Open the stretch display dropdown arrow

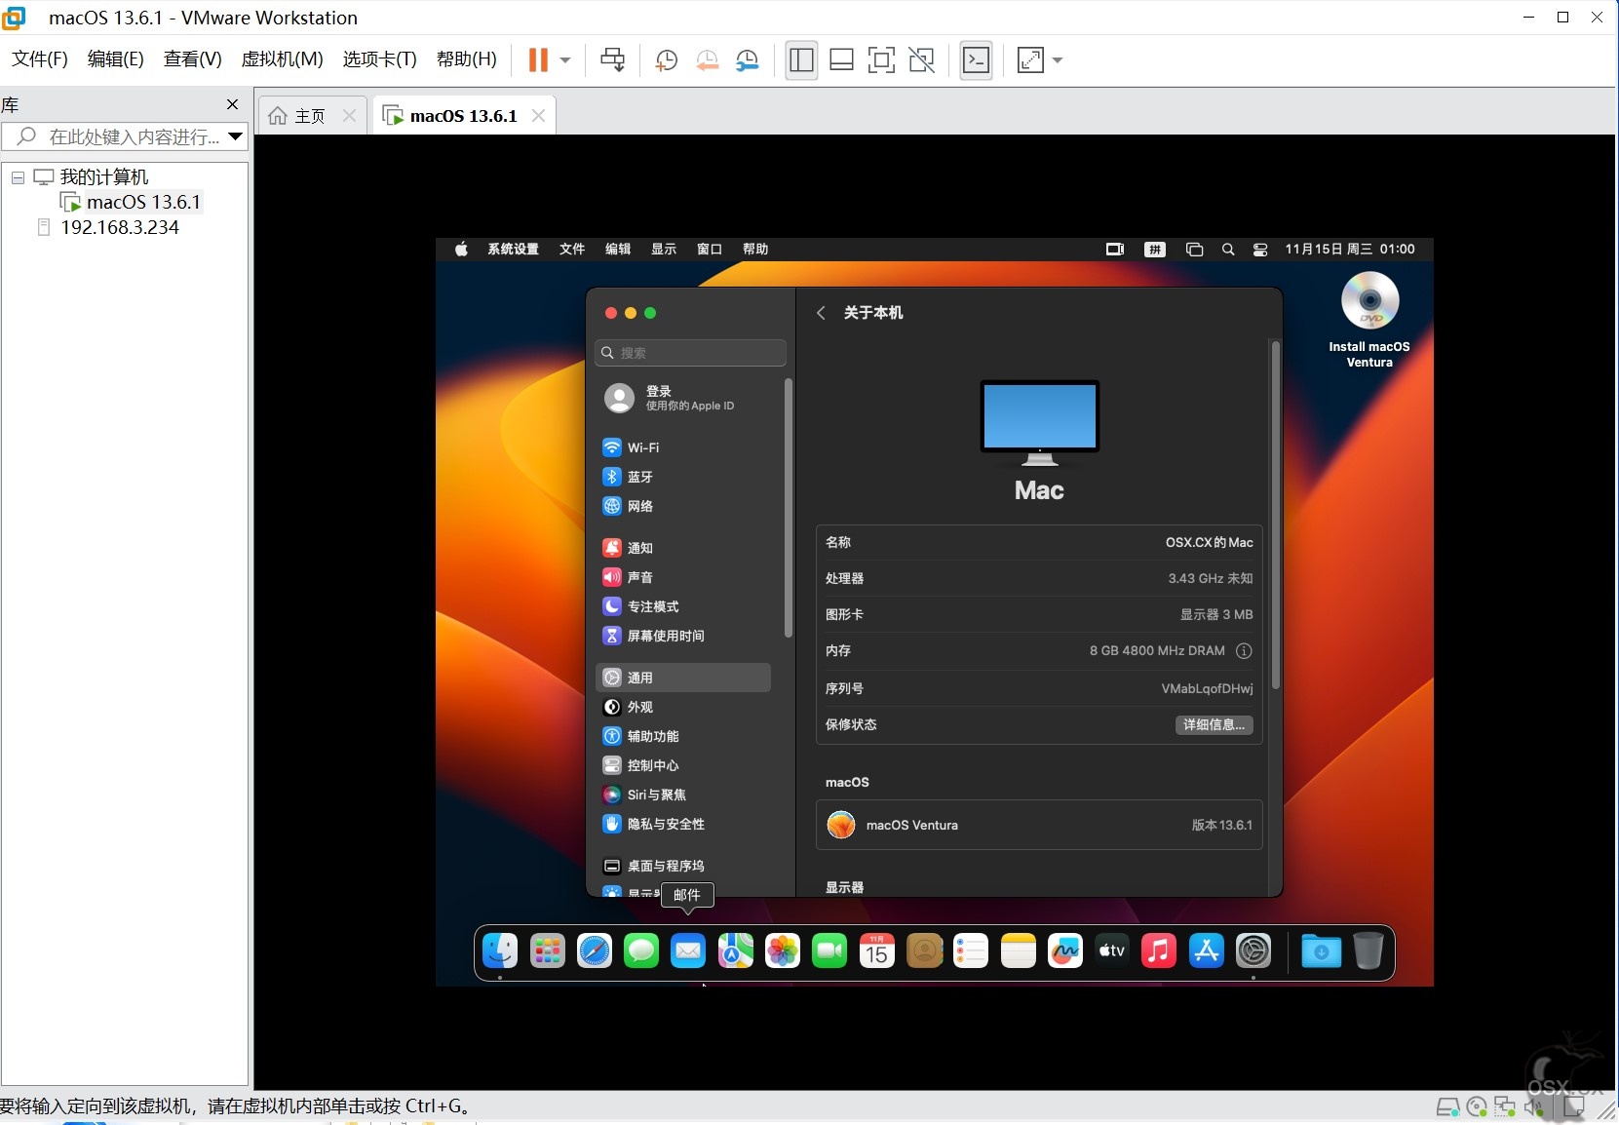[1058, 60]
